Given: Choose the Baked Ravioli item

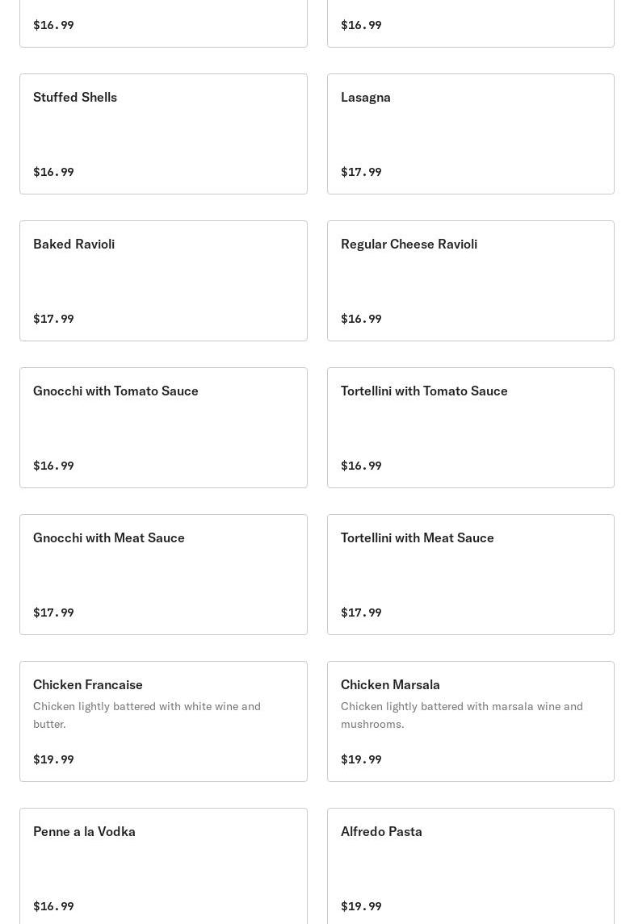Looking at the screenshot, I should [x=163, y=281].
